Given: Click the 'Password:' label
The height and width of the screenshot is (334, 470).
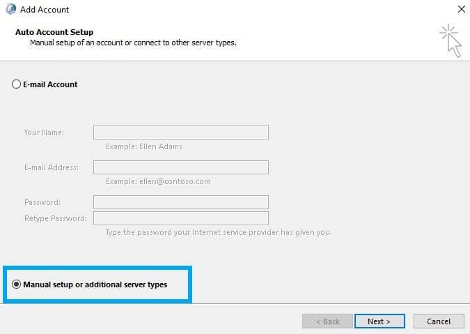Looking at the screenshot, I should pos(42,202).
